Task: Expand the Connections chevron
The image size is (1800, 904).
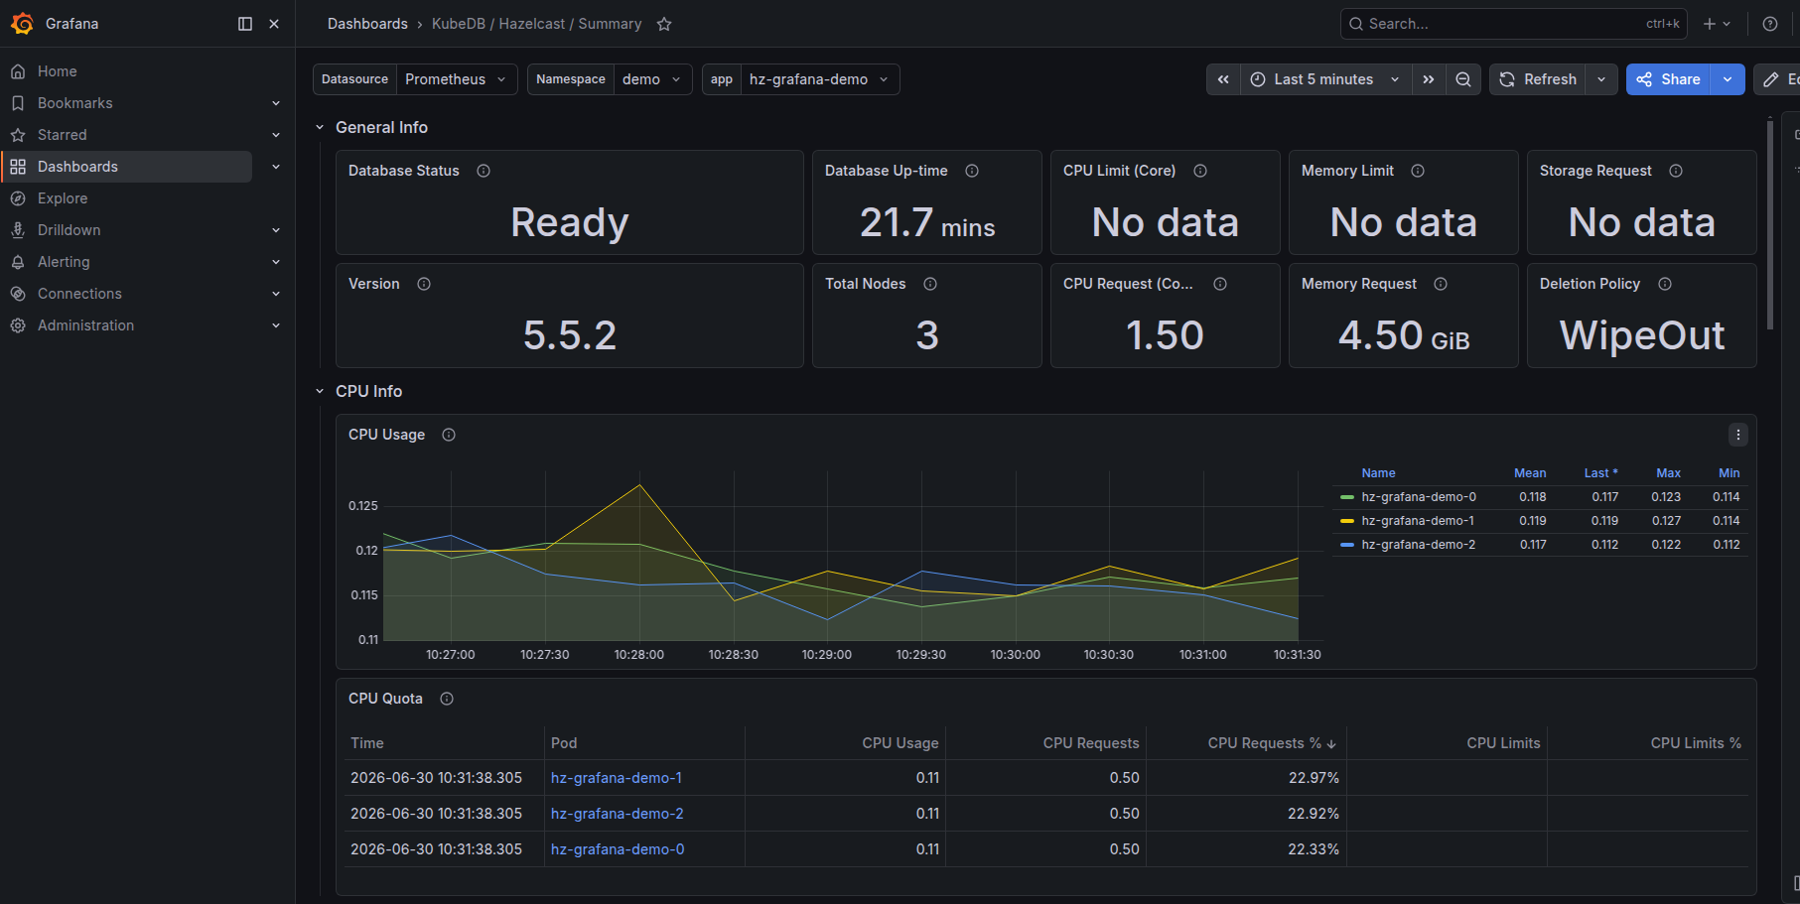Action: [x=276, y=294]
